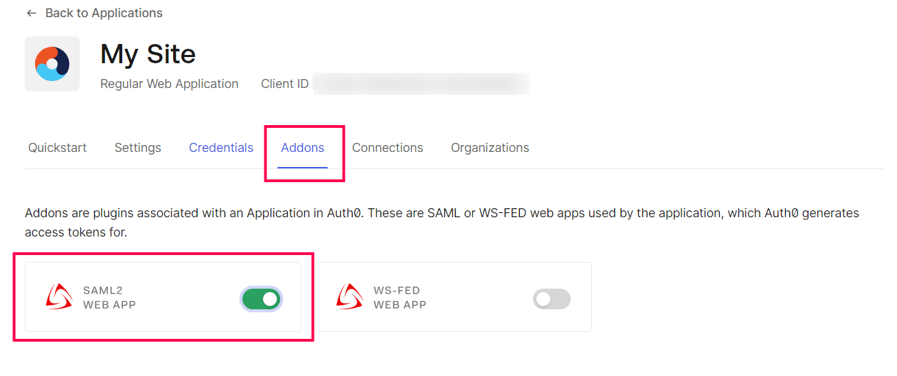Click the blurred Client ID value
This screenshot has height=376, width=897.
422,84
